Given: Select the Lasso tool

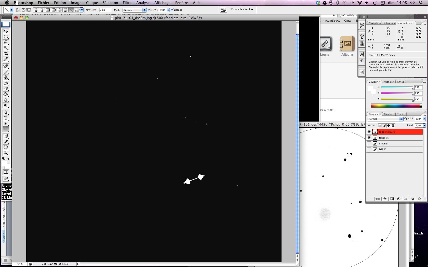Looking at the screenshot, I should [x=6, y=42].
